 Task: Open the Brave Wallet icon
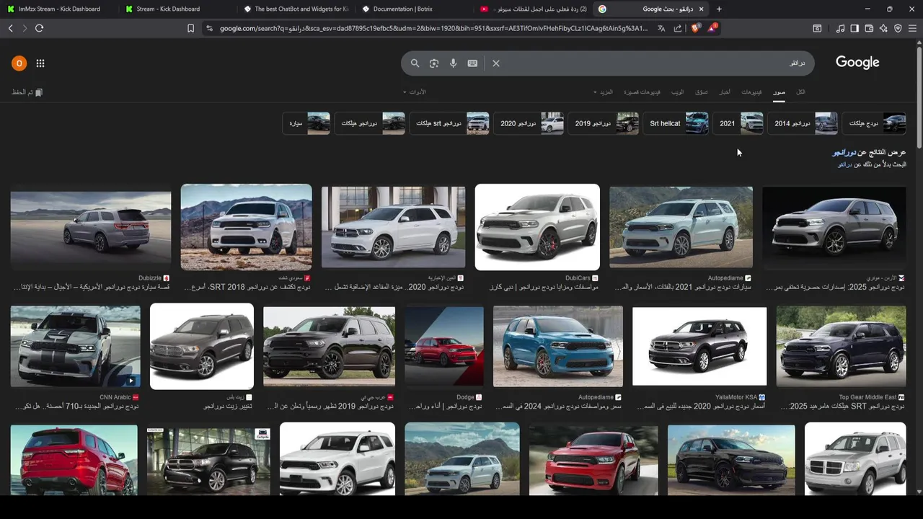coord(869,28)
